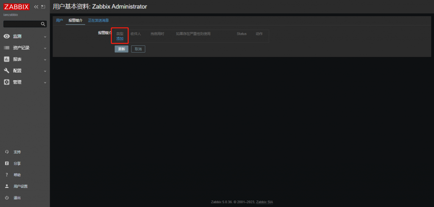The height and width of the screenshot is (207, 434).
Task: Open the Zabbix SIA footer link
Action: tap(264, 202)
